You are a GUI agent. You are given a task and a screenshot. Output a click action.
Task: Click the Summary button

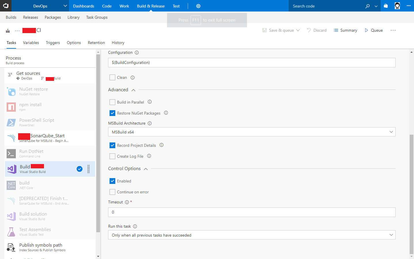[345, 30]
